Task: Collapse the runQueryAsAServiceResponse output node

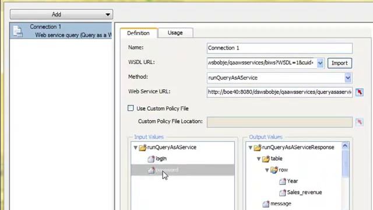Action: (251, 148)
